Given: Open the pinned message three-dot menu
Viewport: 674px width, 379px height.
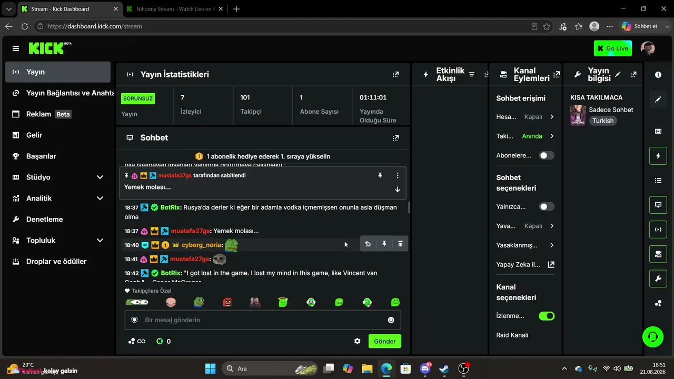Looking at the screenshot, I should coord(398,175).
